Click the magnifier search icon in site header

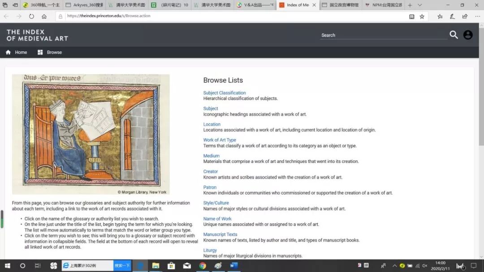pos(454,35)
